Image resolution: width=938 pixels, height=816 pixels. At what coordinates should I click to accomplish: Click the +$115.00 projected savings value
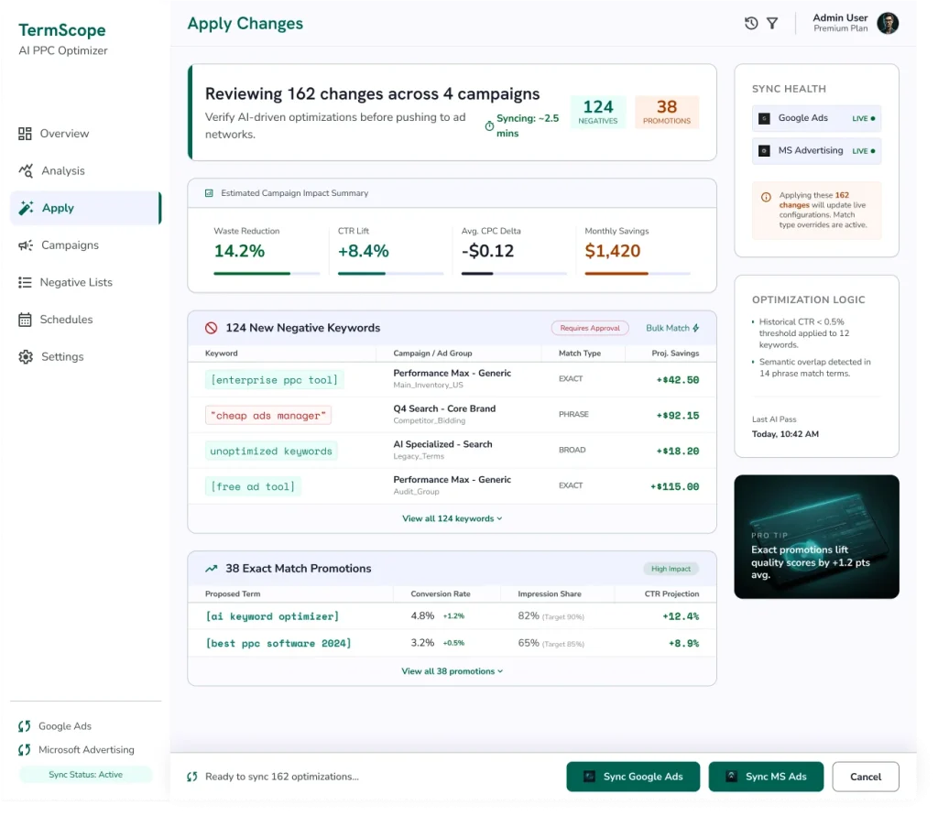pos(674,486)
